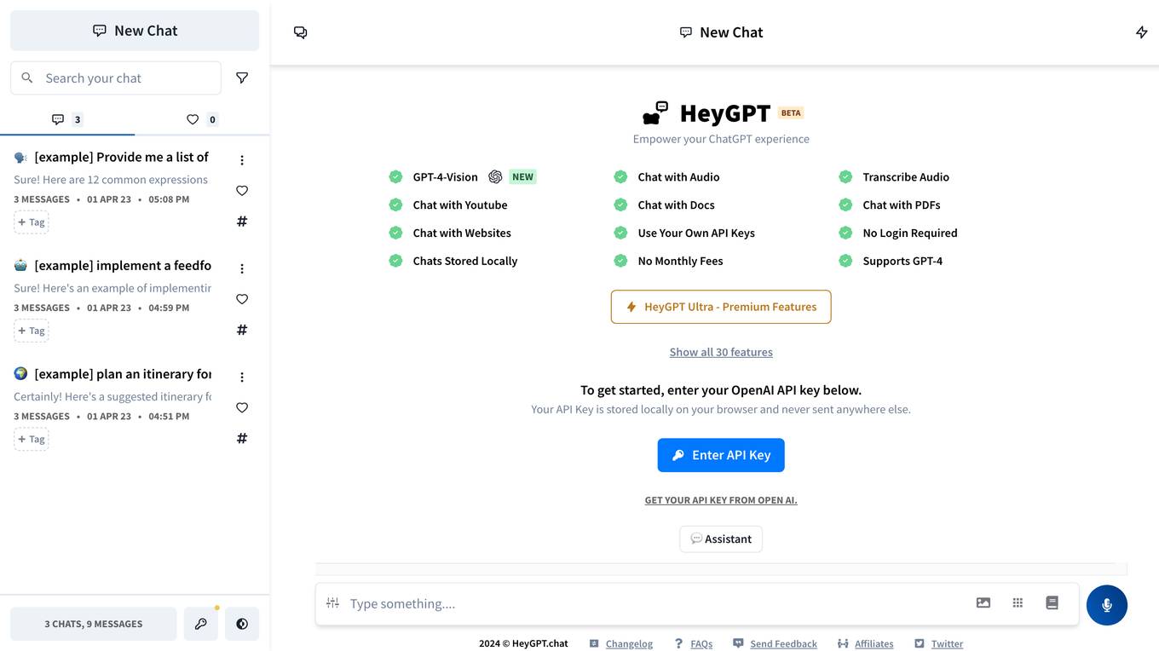Toggle dark/light theme icon in sidebar footer

pos(242,624)
